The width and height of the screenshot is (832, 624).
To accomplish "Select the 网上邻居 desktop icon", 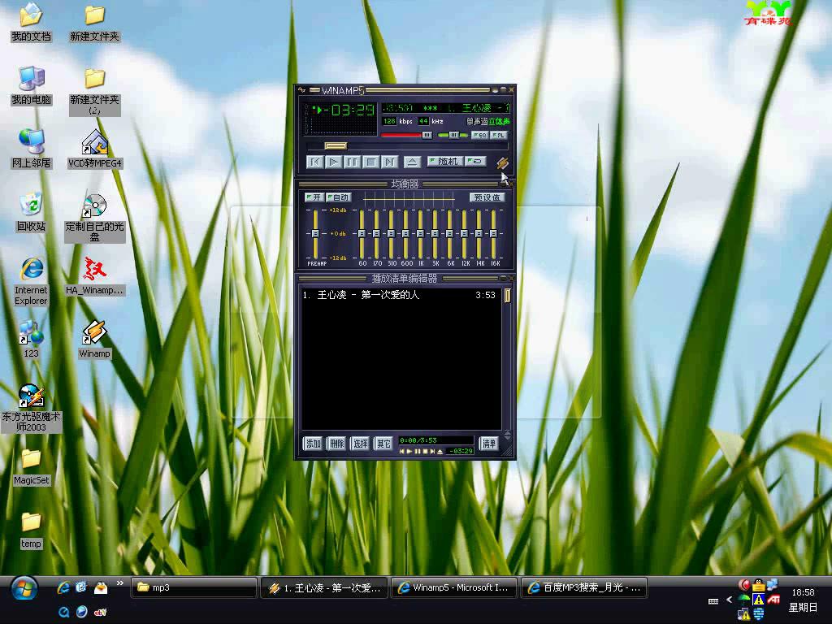I will [x=32, y=149].
